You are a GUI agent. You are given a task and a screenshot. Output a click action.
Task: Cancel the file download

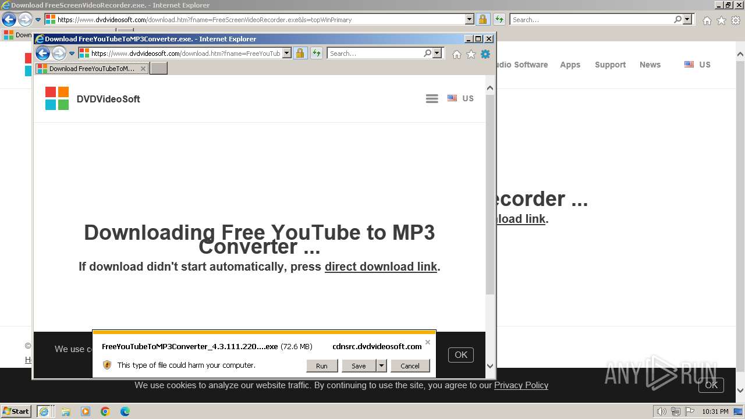(x=410, y=365)
